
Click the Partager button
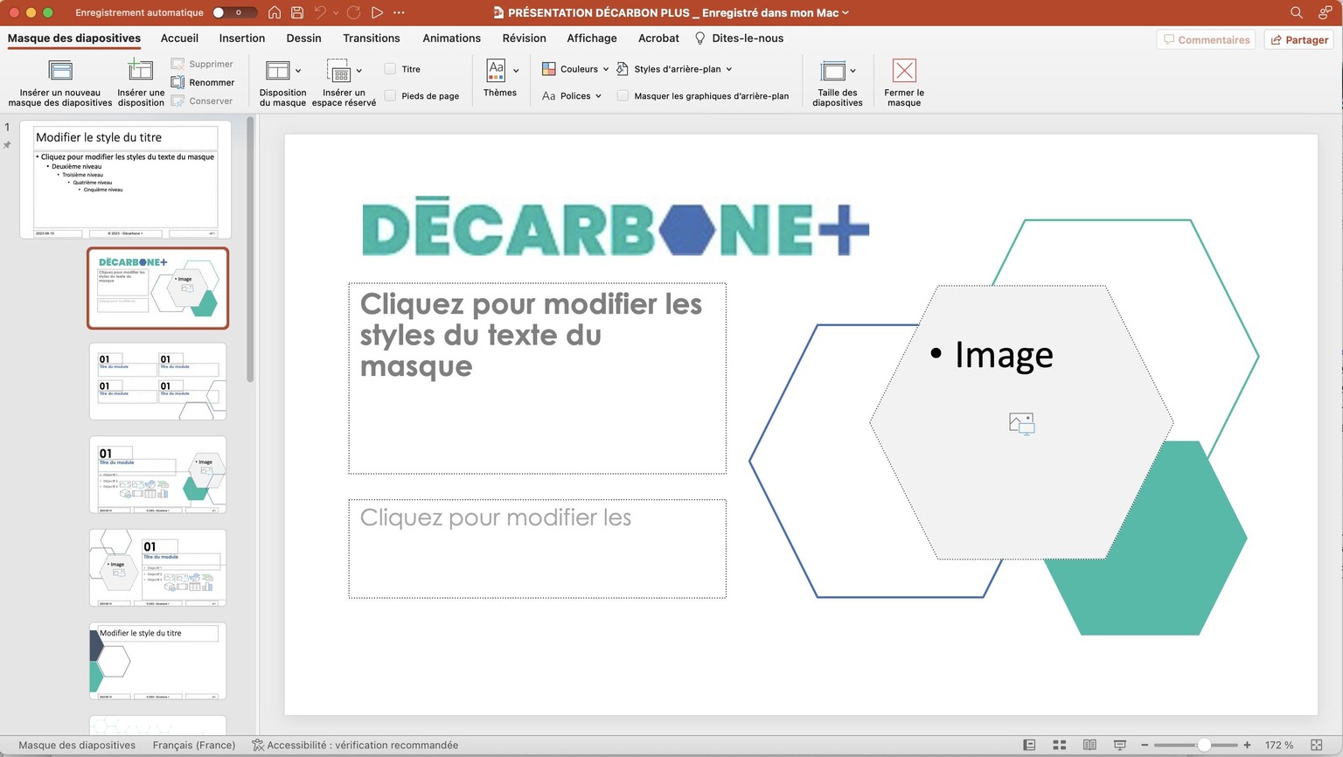(x=1298, y=39)
